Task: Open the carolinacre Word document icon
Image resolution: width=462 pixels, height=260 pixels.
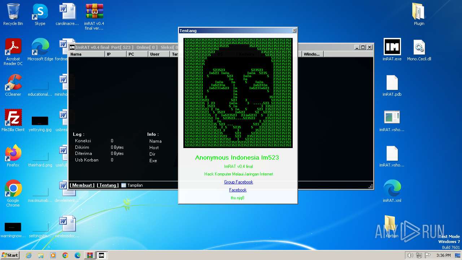Action: click(x=67, y=14)
